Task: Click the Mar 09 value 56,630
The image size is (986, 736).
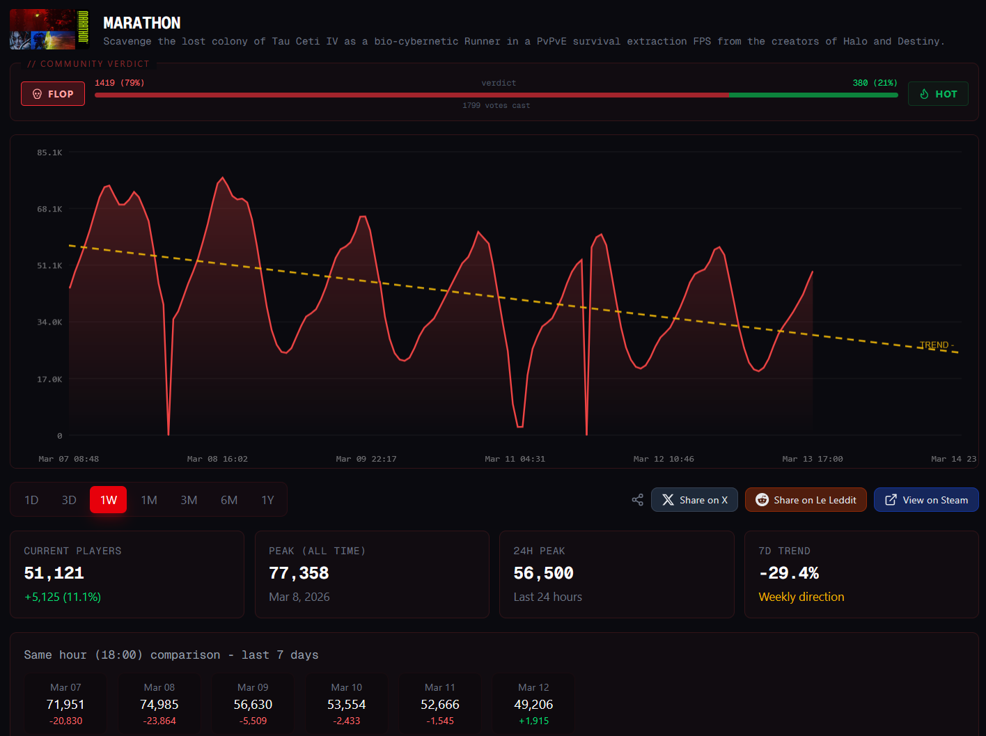Action: [253, 705]
